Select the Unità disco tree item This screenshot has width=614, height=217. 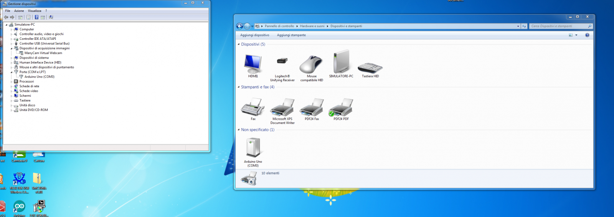(x=27, y=105)
